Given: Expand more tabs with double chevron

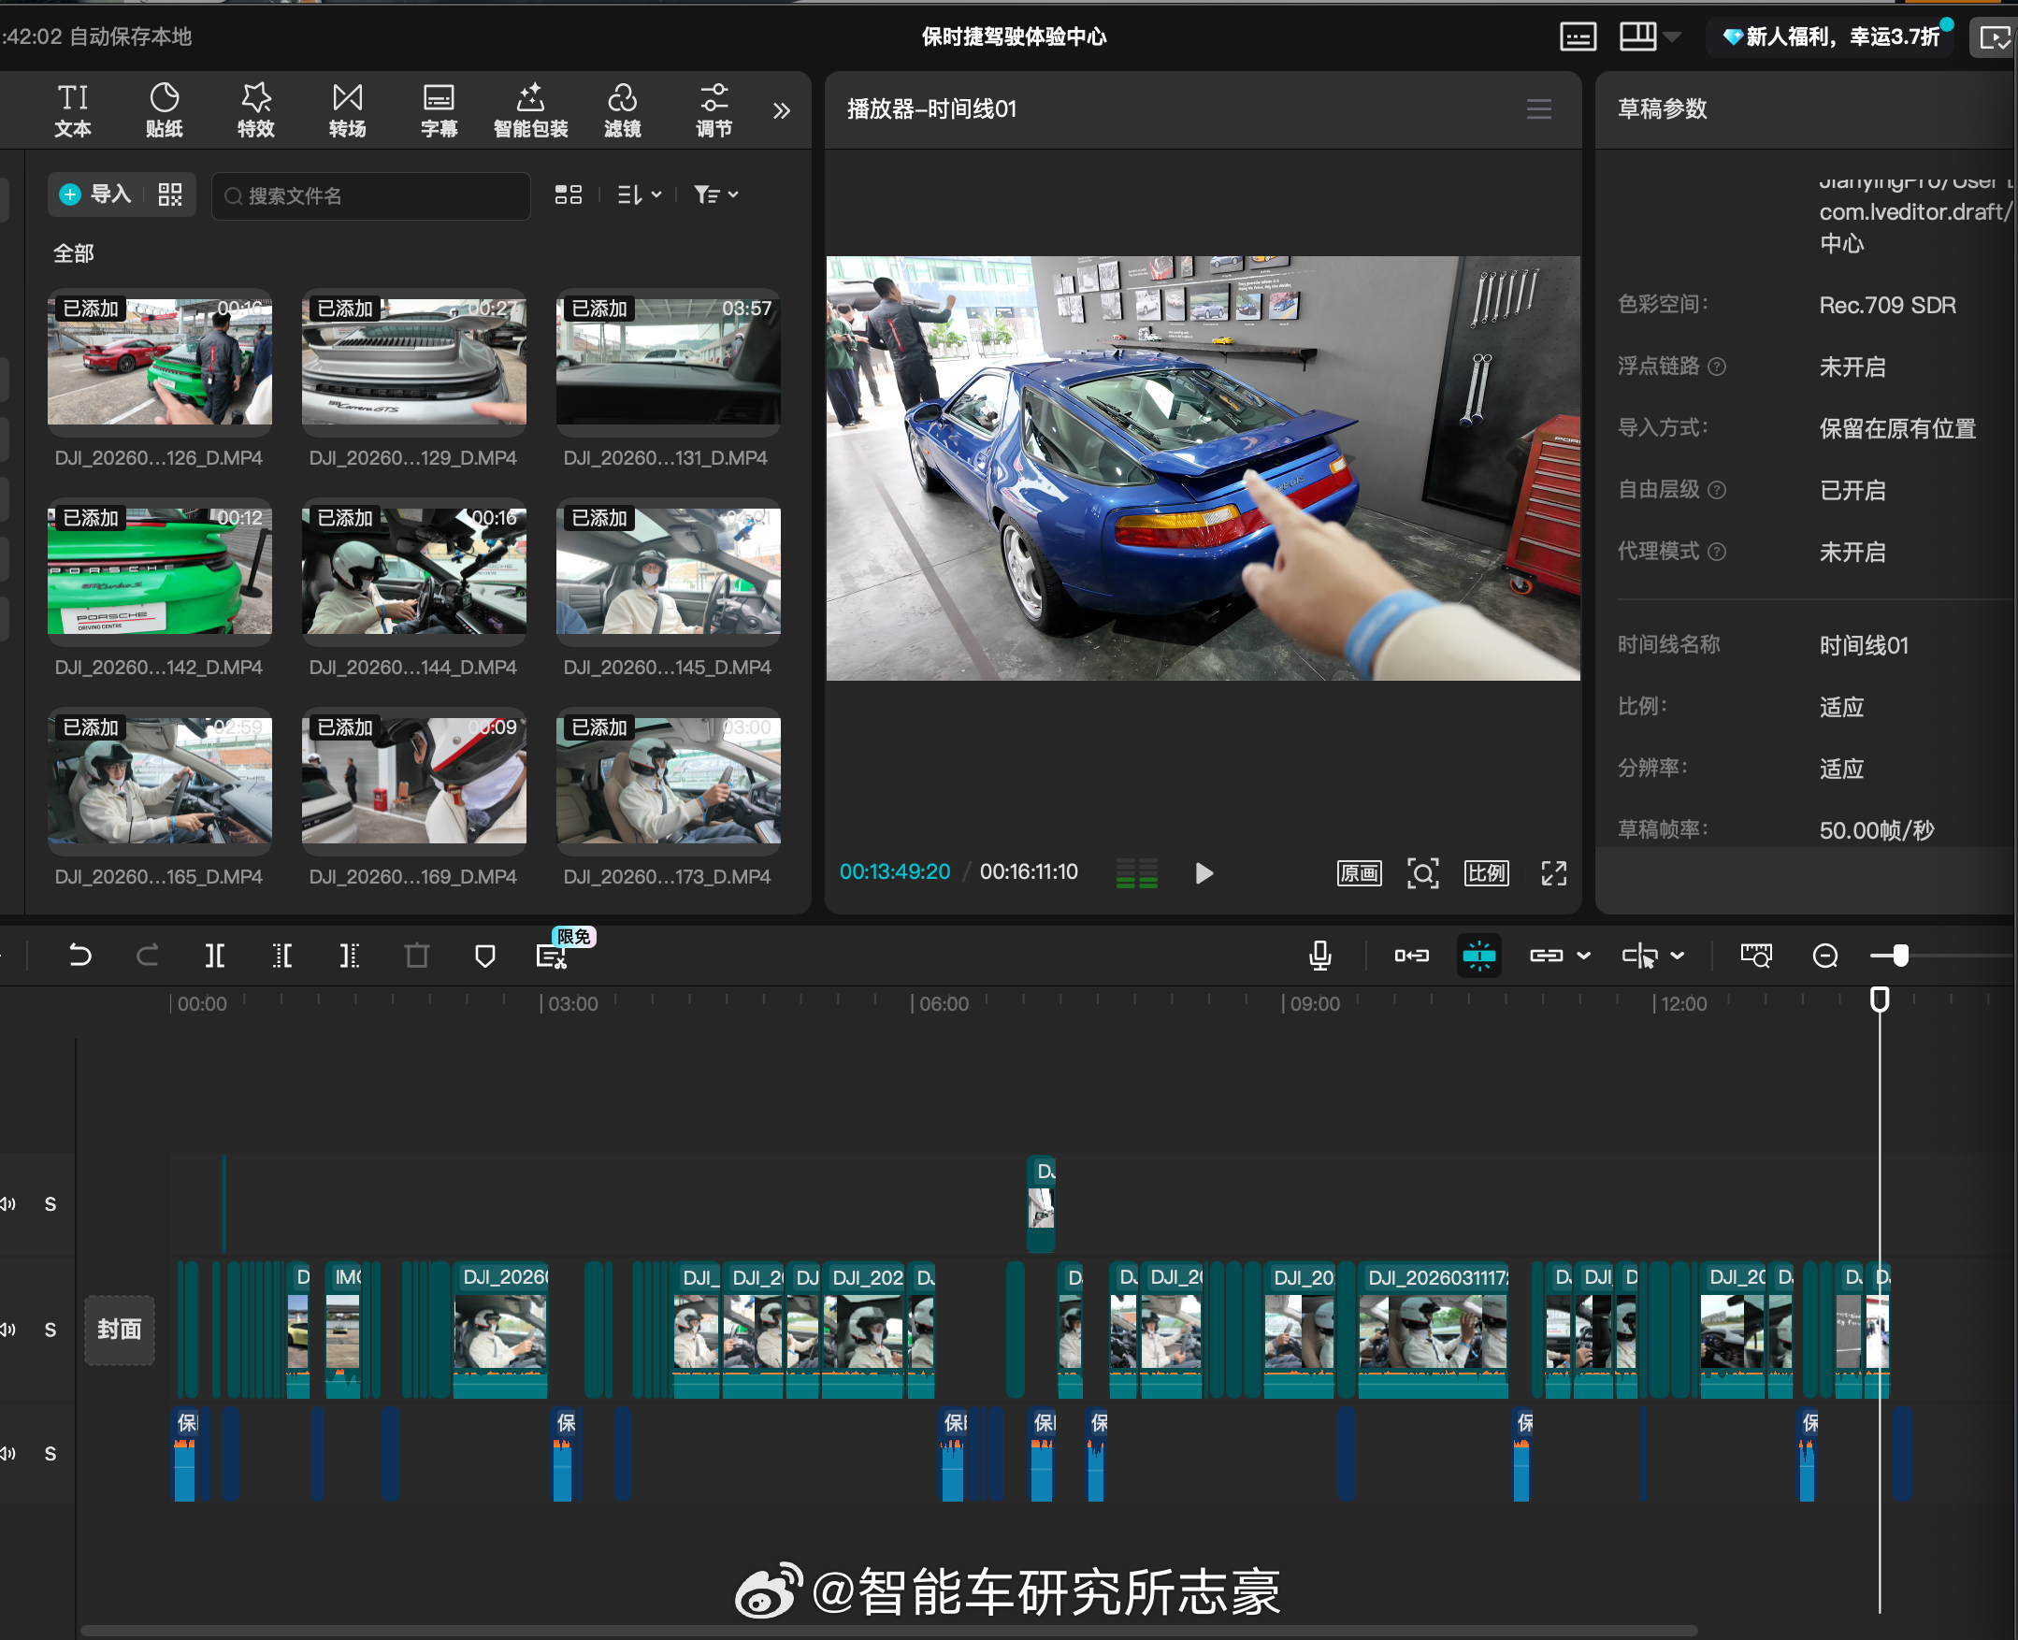Looking at the screenshot, I should click(782, 111).
